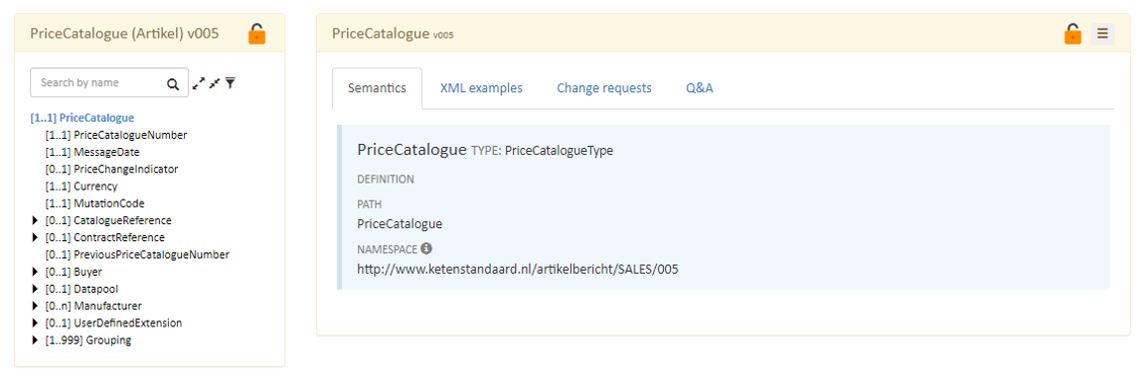The height and width of the screenshot is (385, 1144).
Task: Click the PriceCatalogue (Artikel) v005 panel title
Action: pos(125,33)
